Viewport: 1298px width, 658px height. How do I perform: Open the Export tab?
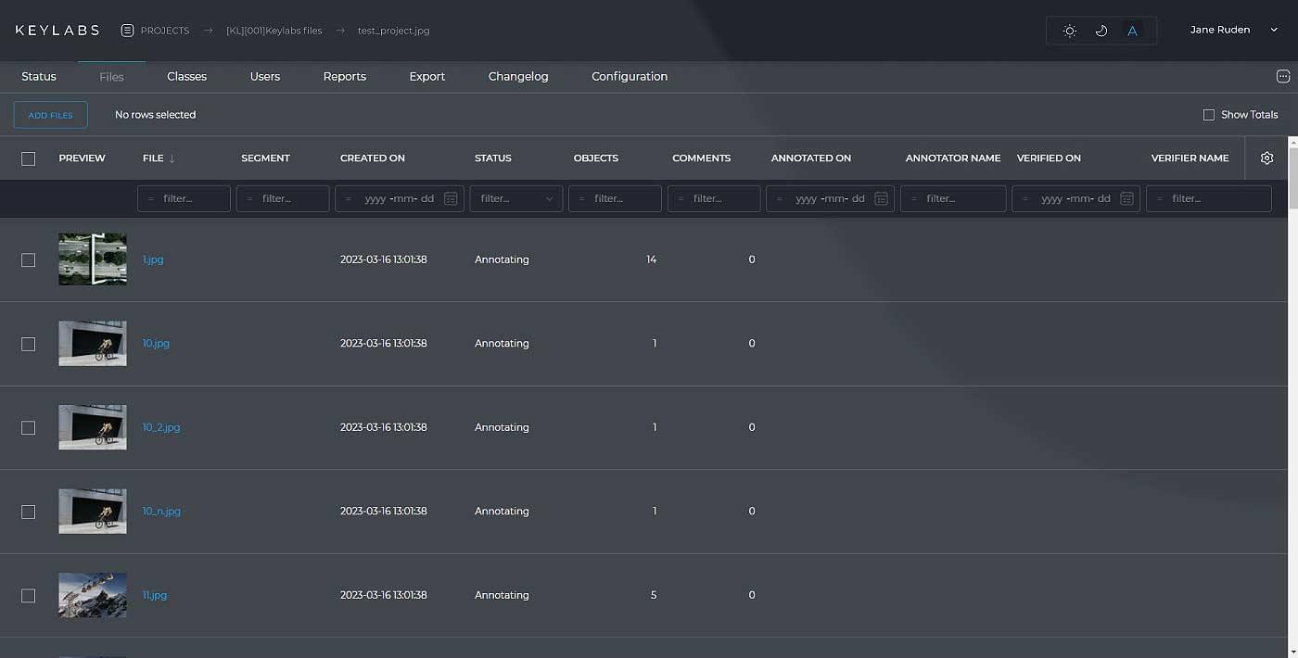[x=427, y=77]
